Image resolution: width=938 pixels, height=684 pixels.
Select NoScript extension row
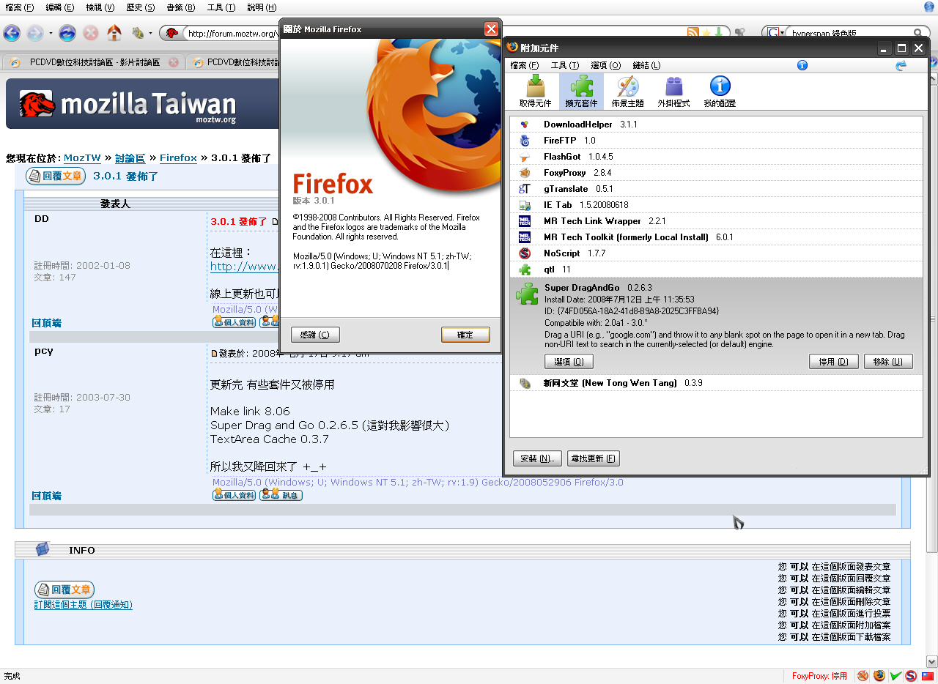tap(716, 253)
